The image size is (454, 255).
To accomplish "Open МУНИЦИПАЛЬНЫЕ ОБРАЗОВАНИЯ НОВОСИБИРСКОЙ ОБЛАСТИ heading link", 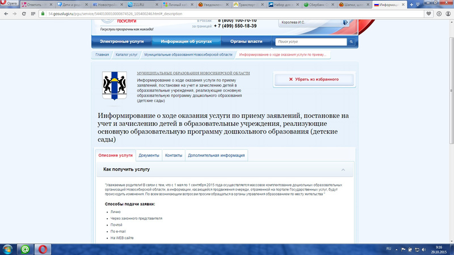I will 193,74.
